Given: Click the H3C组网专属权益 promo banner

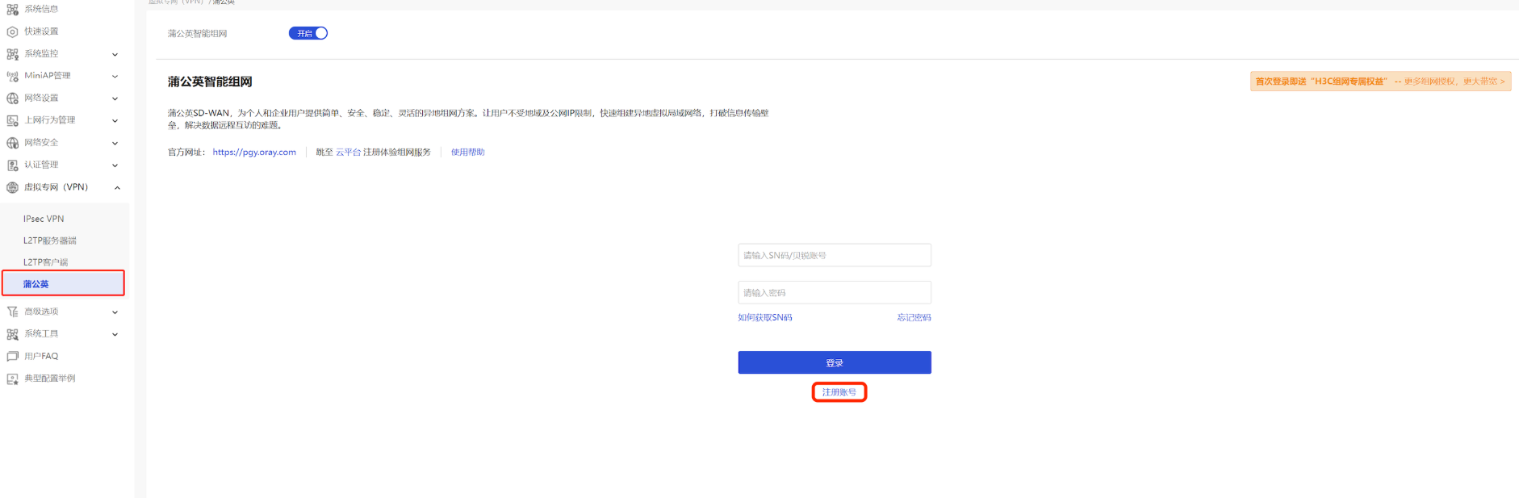Looking at the screenshot, I should click(1380, 82).
